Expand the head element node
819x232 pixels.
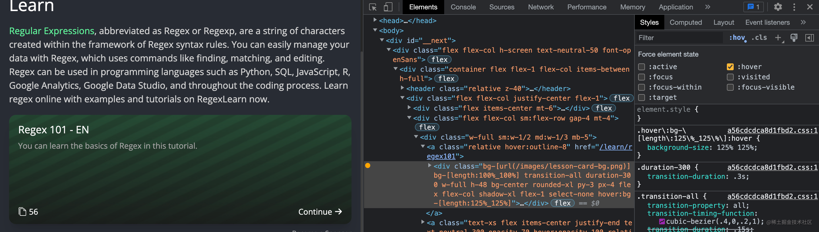point(375,20)
